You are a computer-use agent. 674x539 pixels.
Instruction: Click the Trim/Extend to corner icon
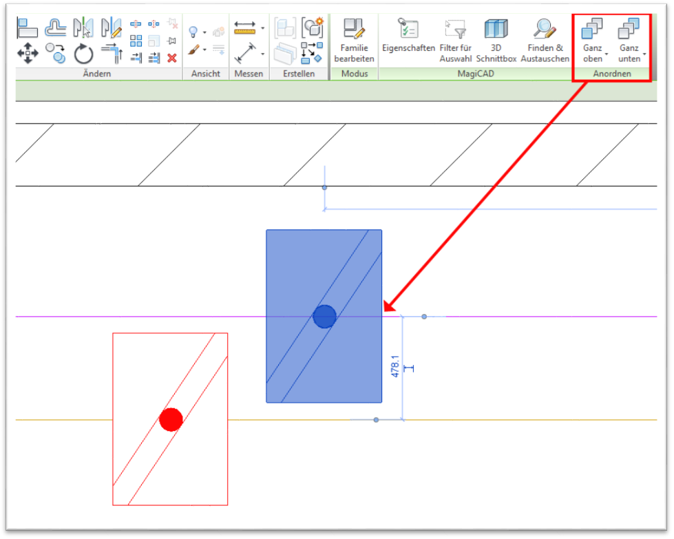(x=111, y=52)
